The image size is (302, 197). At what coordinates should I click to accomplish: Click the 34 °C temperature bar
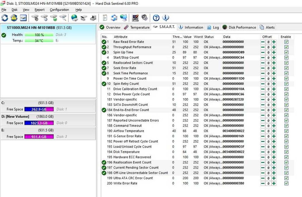tap(39, 41)
